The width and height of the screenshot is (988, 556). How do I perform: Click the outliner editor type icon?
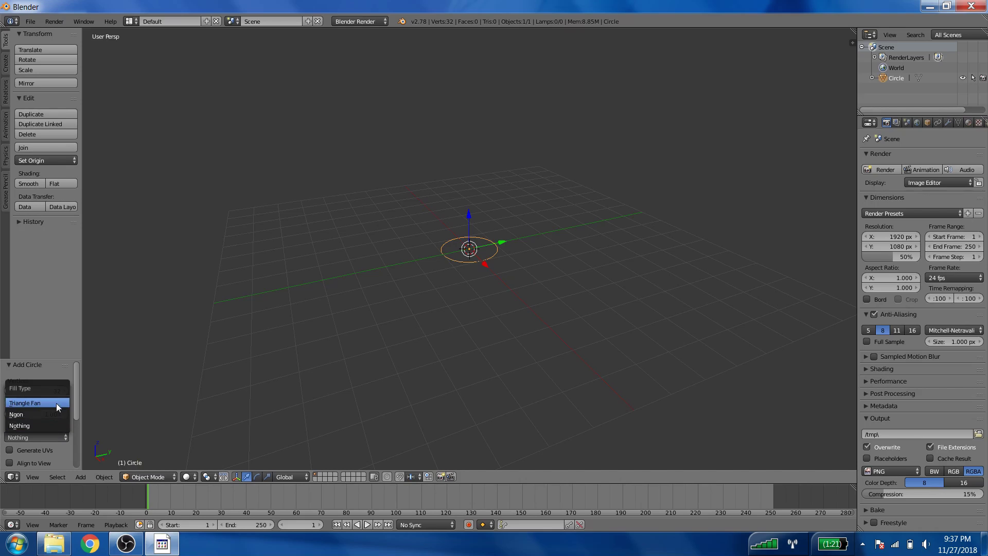tap(870, 34)
